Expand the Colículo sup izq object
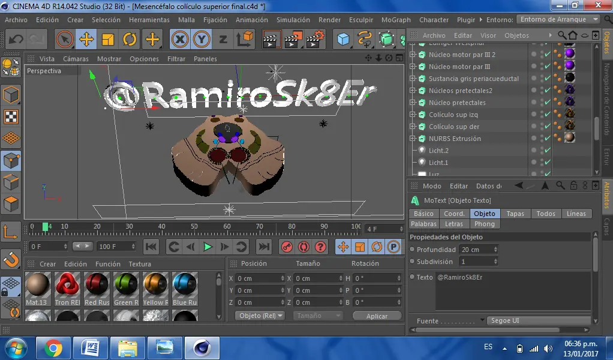 point(413,115)
